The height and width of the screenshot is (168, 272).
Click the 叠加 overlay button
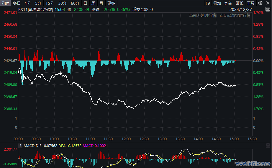[217, 3]
